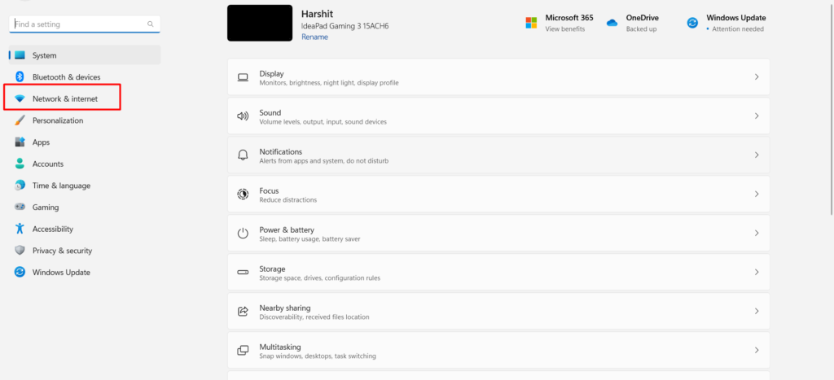The height and width of the screenshot is (380, 834).
Task: Click the Windows Update icon in header
Action: 692,23
